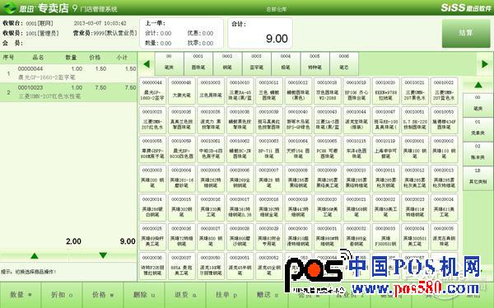
Task: Select cart row 2 item 00010023
Action: tap(68, 92)
